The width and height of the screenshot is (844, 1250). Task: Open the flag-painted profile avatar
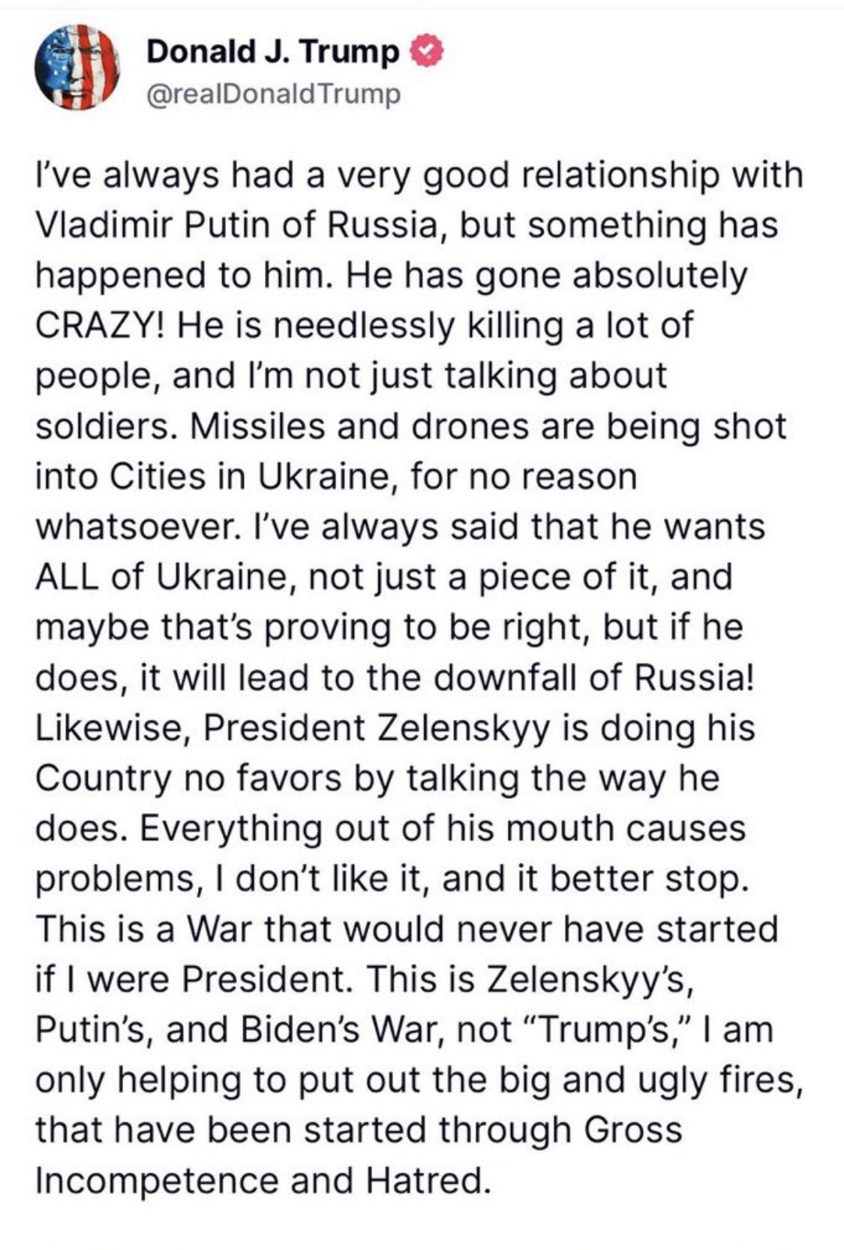click(x=78, y=68)
